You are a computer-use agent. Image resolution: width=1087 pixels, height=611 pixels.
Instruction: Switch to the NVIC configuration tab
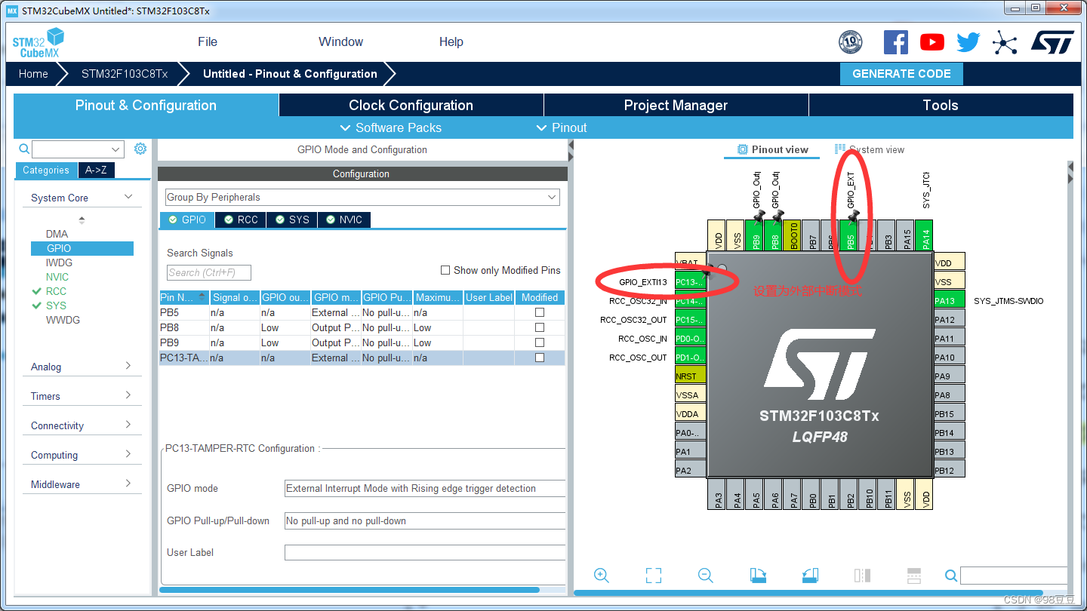click(344, 220)
